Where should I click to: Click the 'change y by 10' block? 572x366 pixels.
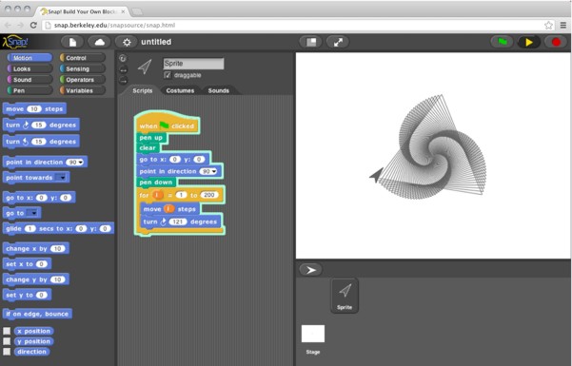click(x=36, y=279)
